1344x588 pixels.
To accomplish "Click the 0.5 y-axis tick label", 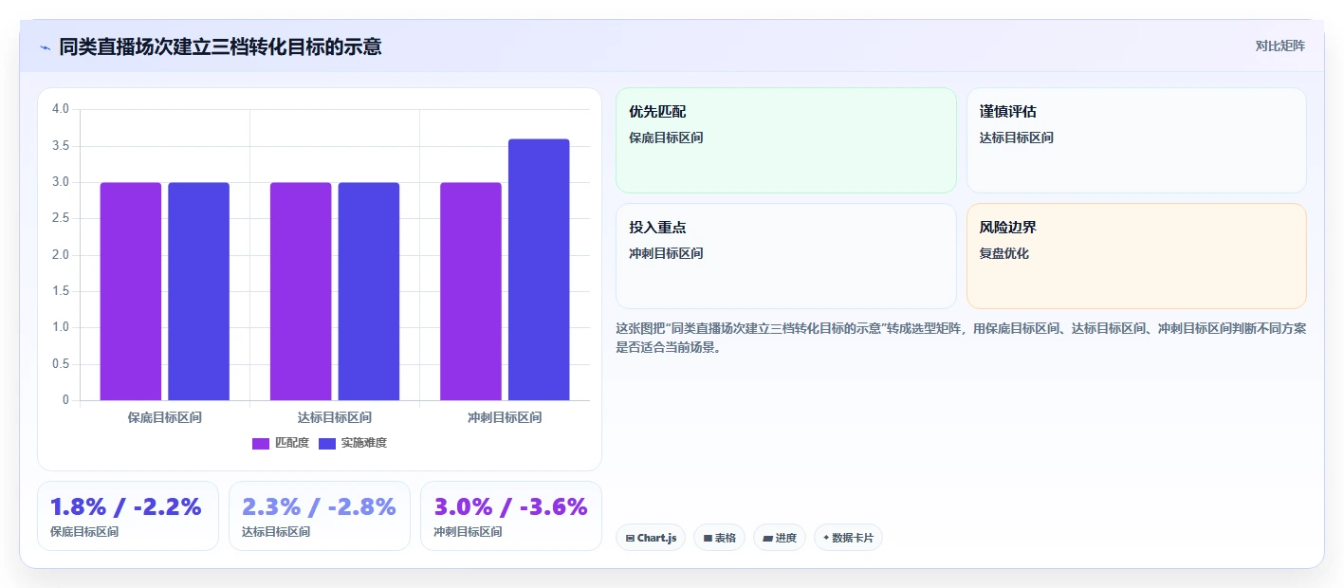I will (61, 364).
